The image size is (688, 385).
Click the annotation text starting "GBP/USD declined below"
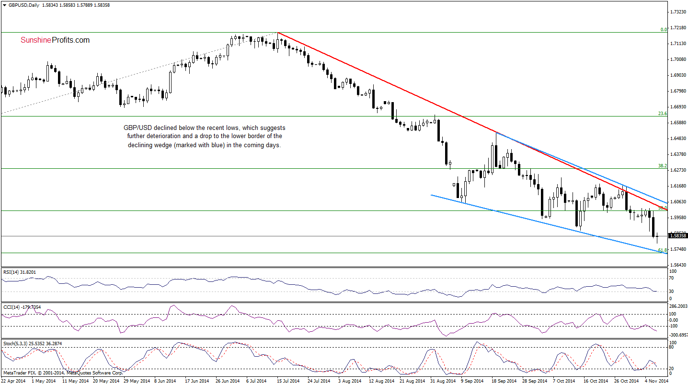click(205, 137)
